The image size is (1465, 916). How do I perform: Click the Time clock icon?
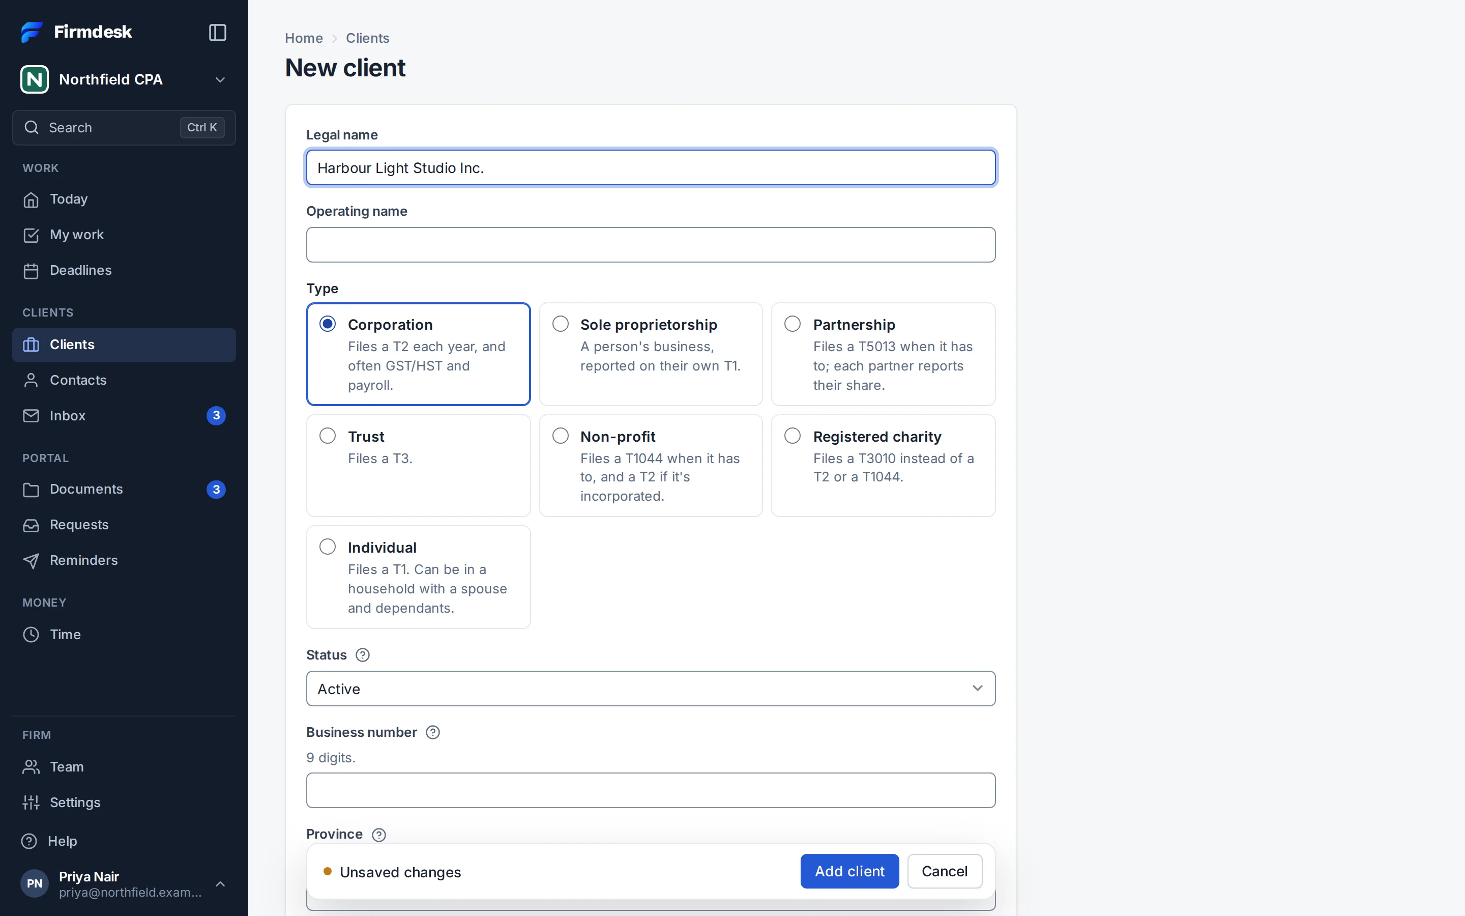[x=31, y=635]
